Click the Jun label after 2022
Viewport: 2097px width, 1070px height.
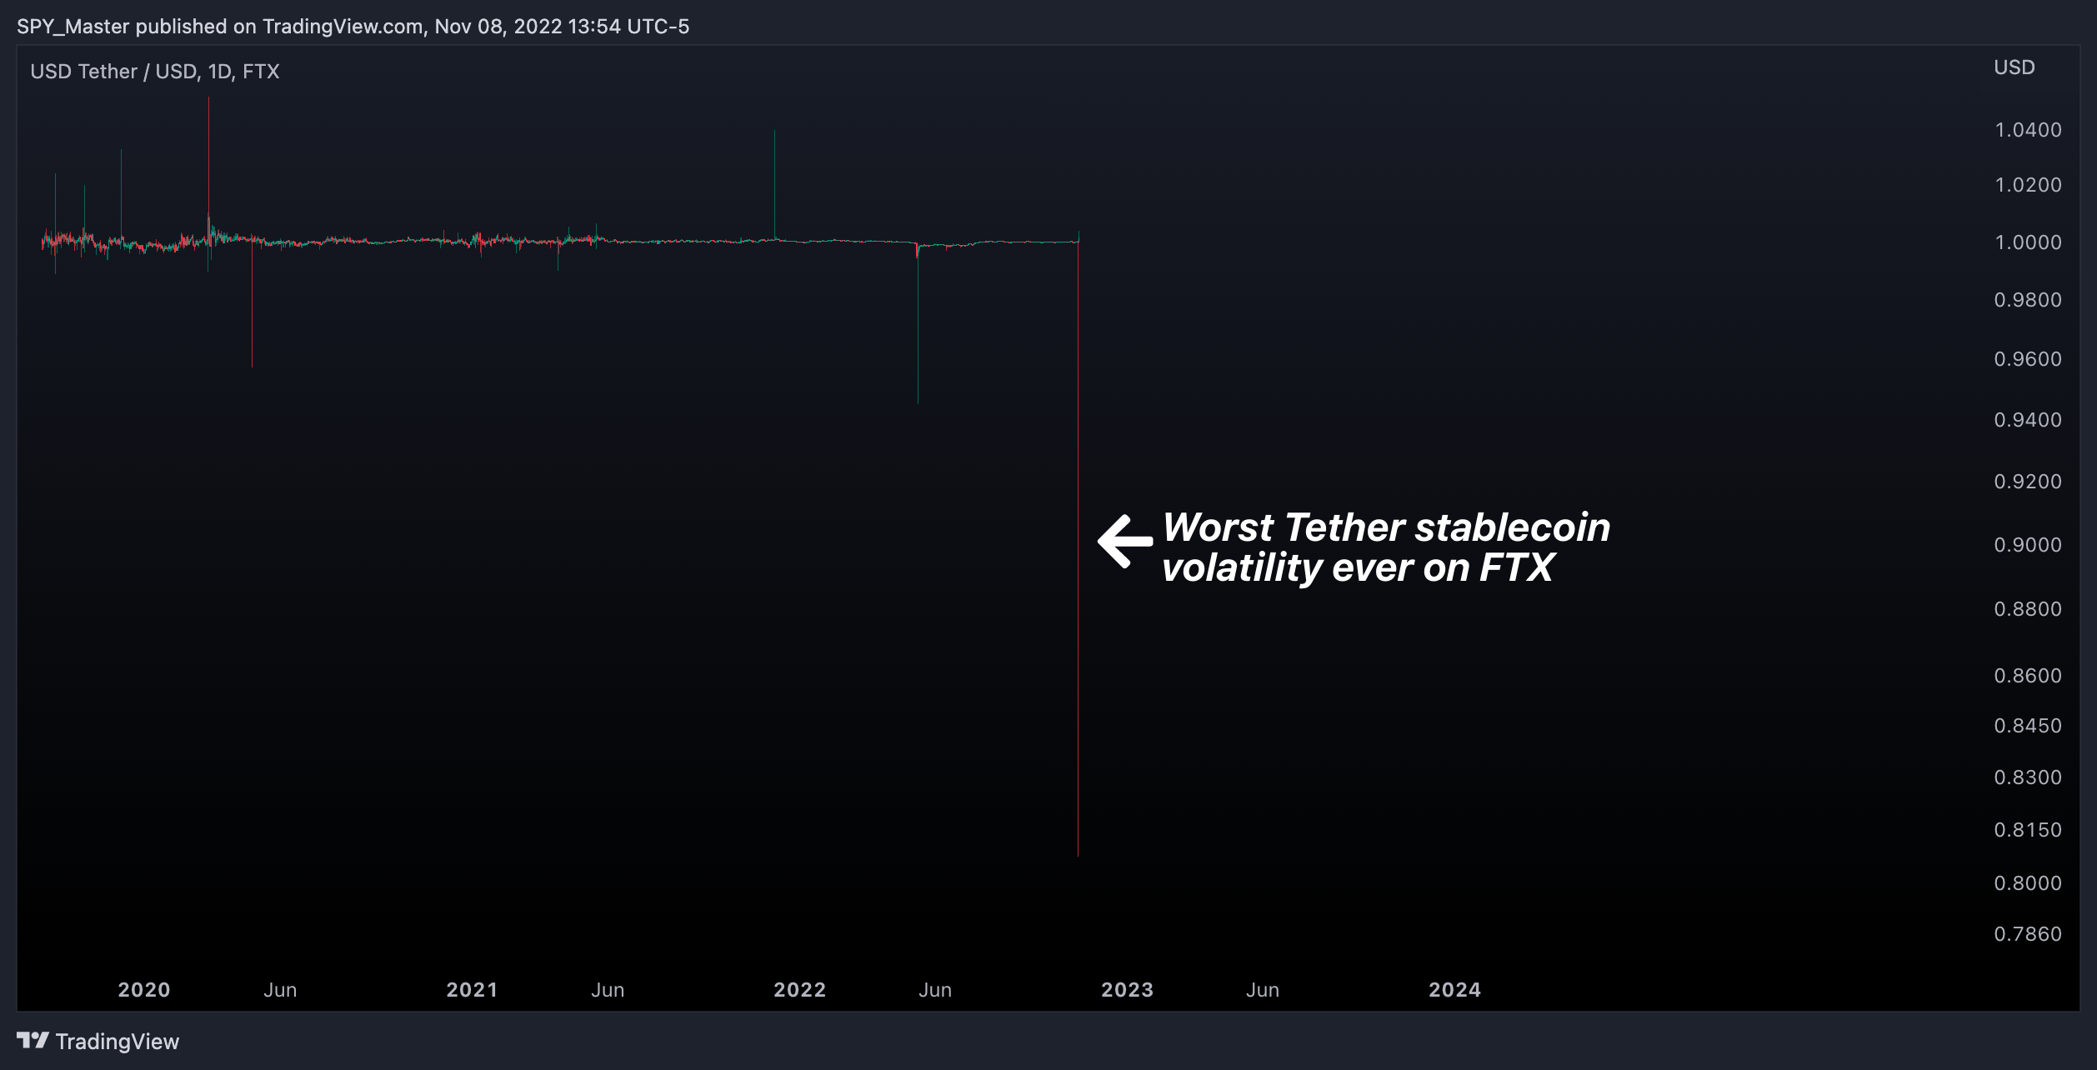click(935, 990)
